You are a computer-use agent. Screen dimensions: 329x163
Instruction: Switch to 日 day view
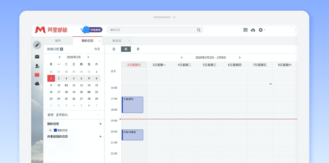pos(114,49)
